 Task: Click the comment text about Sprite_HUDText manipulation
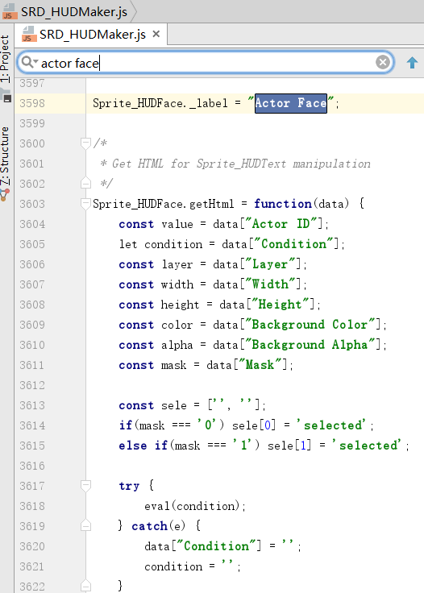[241, 164]
